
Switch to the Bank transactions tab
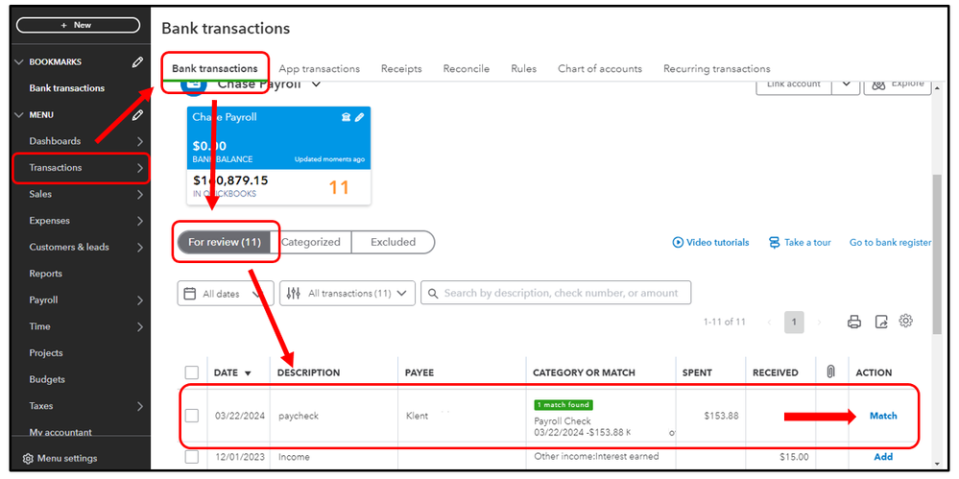(215, 68)
